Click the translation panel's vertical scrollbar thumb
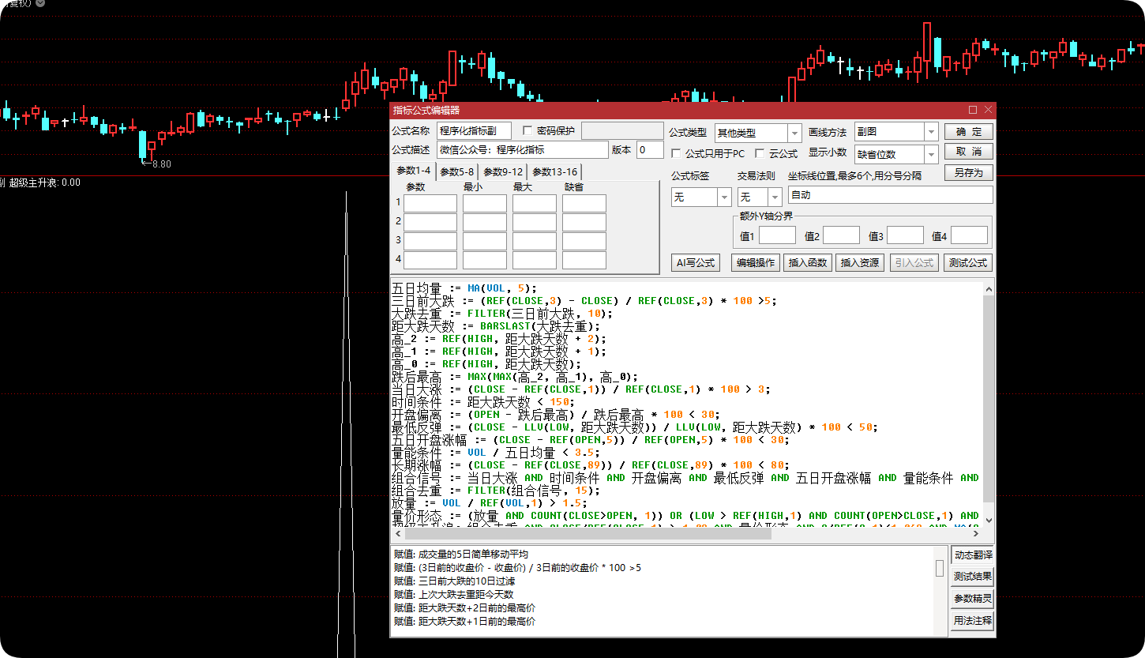Viewport: 1145px width, 658px height. coord(940,569)
